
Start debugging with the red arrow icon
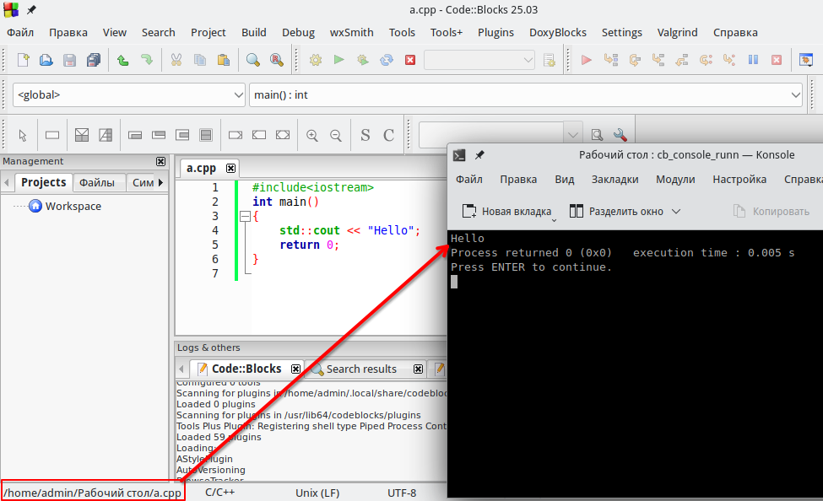587,60
